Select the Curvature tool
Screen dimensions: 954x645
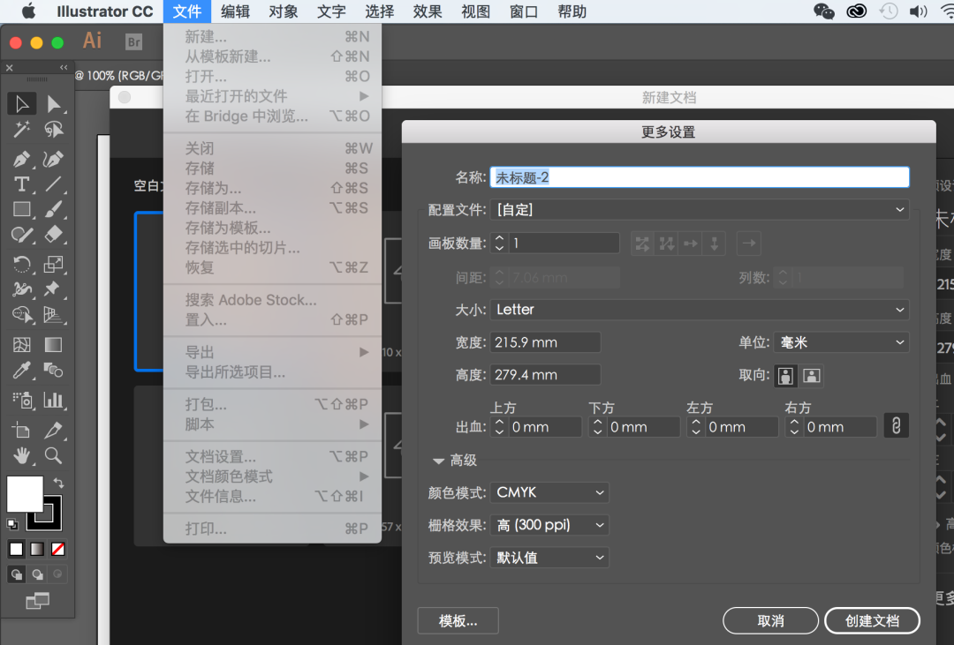click(54, 159)
